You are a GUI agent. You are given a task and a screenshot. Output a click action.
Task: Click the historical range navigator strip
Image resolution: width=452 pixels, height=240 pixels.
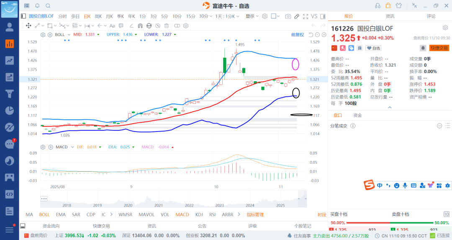(173, 199)
